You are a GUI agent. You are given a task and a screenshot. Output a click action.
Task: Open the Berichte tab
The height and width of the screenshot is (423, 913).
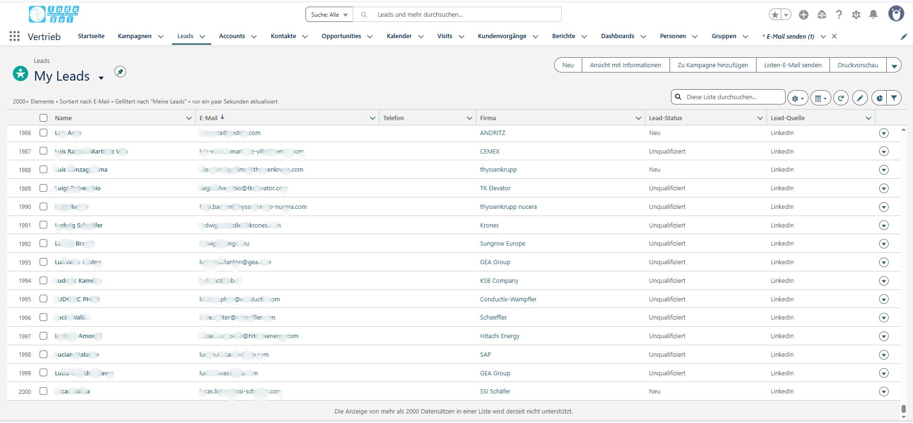[x=564, y=36]
